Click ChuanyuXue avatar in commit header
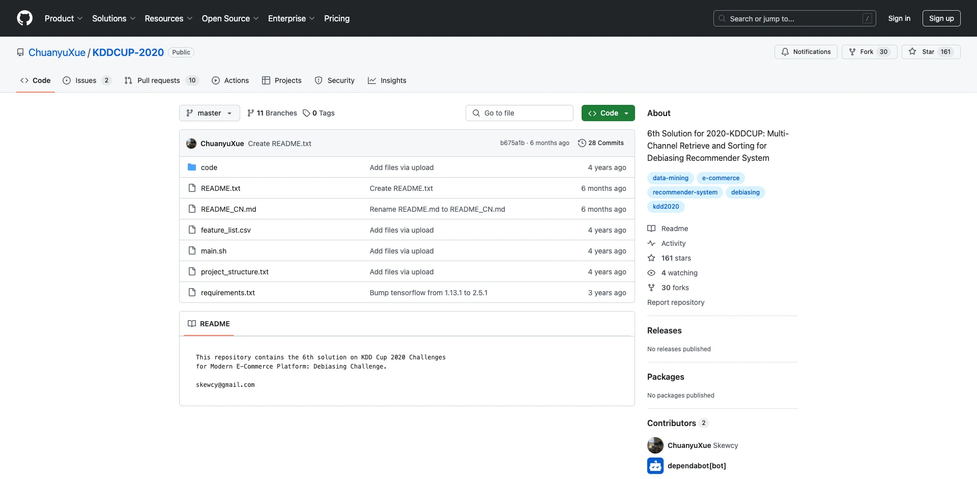 pos(191,143)
